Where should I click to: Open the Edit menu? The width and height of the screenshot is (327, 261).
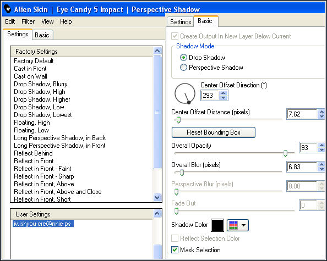pos(10,21)
